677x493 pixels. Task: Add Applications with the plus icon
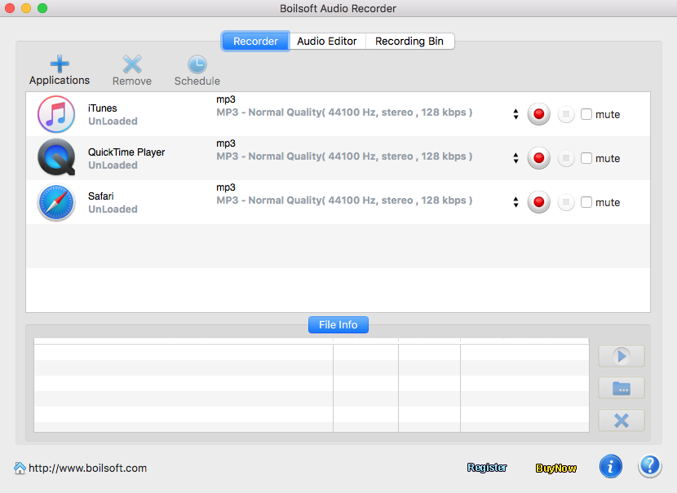tap(60, 64)
